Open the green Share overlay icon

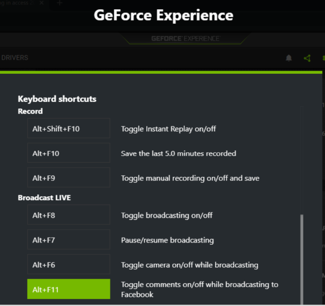tap(307, 58)
